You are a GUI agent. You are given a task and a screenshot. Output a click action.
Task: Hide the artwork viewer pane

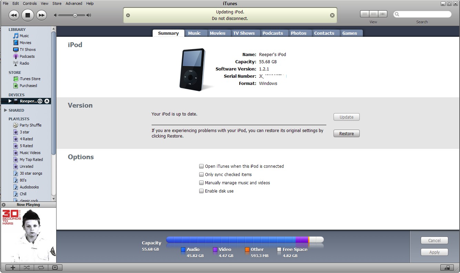pos(55,267)
